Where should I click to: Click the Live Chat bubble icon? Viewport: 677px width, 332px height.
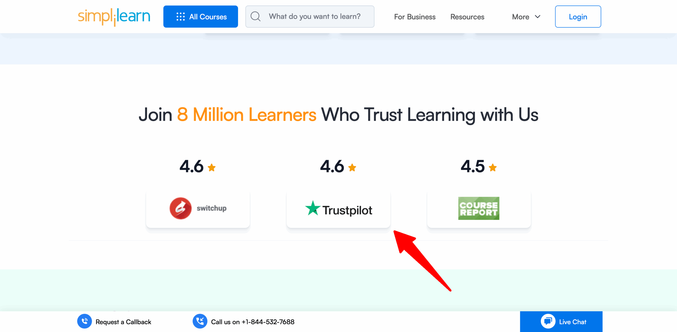click(548, 321)
